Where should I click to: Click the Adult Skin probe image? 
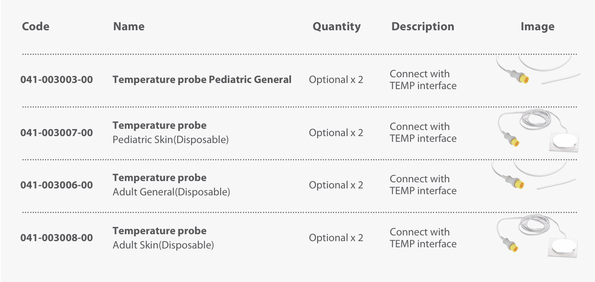537,237
